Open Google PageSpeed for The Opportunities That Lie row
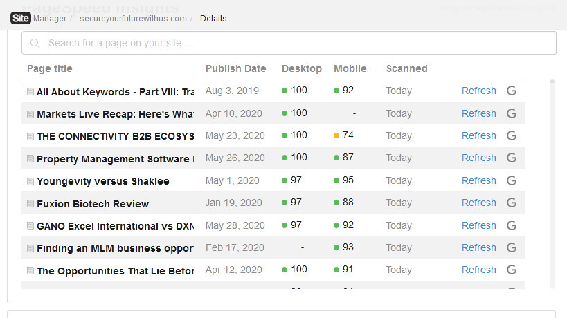This screenshot has width=567, height=318. pyautogui.click(x=512, y=270)
